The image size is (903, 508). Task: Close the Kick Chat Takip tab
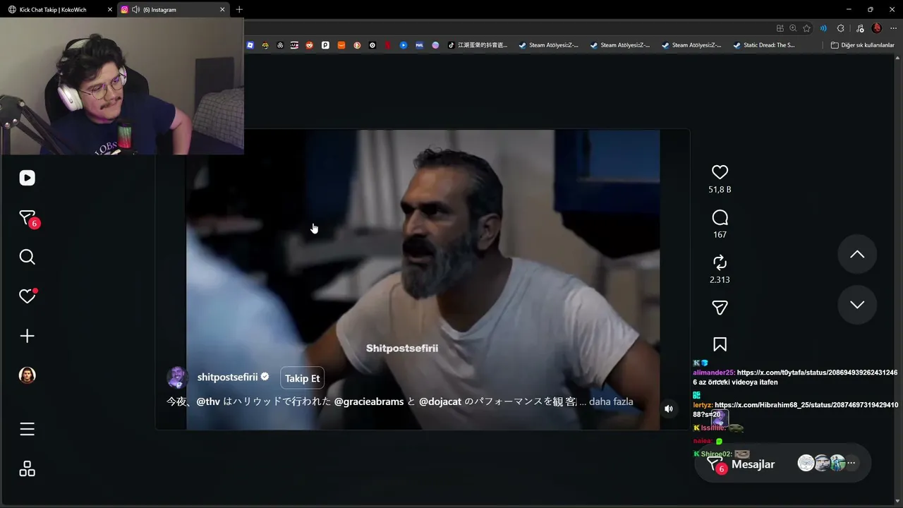tap(109, 10)
